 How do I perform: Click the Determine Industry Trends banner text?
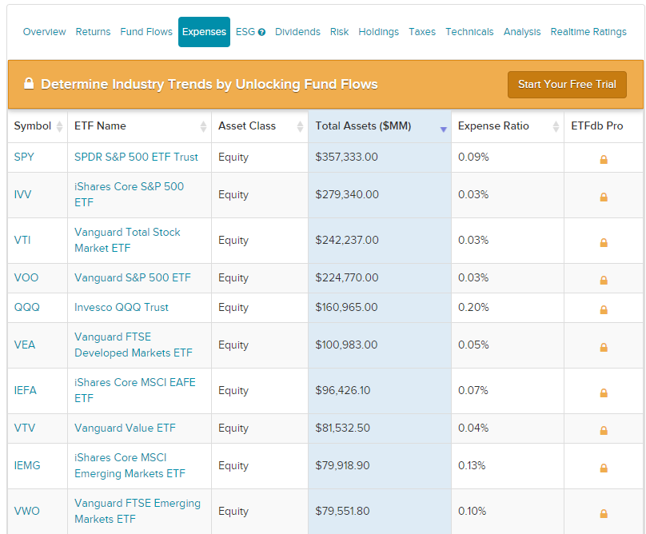tap(209, 84)
